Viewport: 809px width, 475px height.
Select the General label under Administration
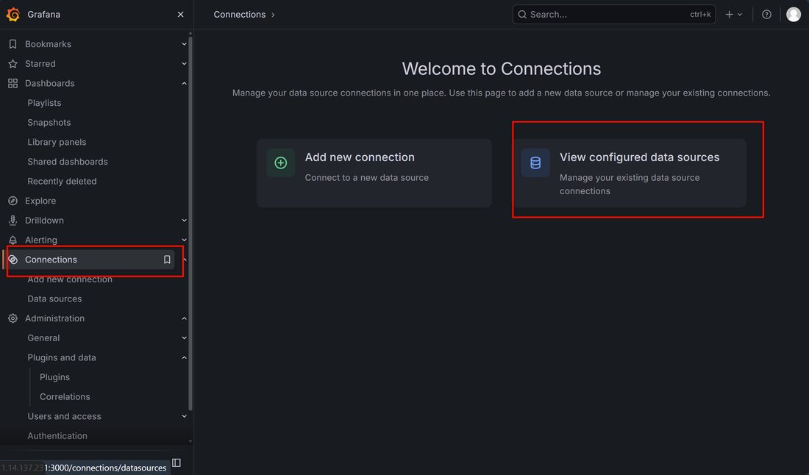(43, 338)
